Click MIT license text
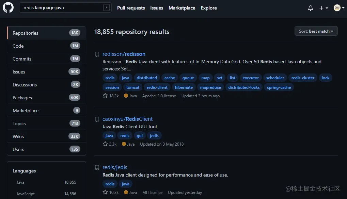 tap(152, 193)
